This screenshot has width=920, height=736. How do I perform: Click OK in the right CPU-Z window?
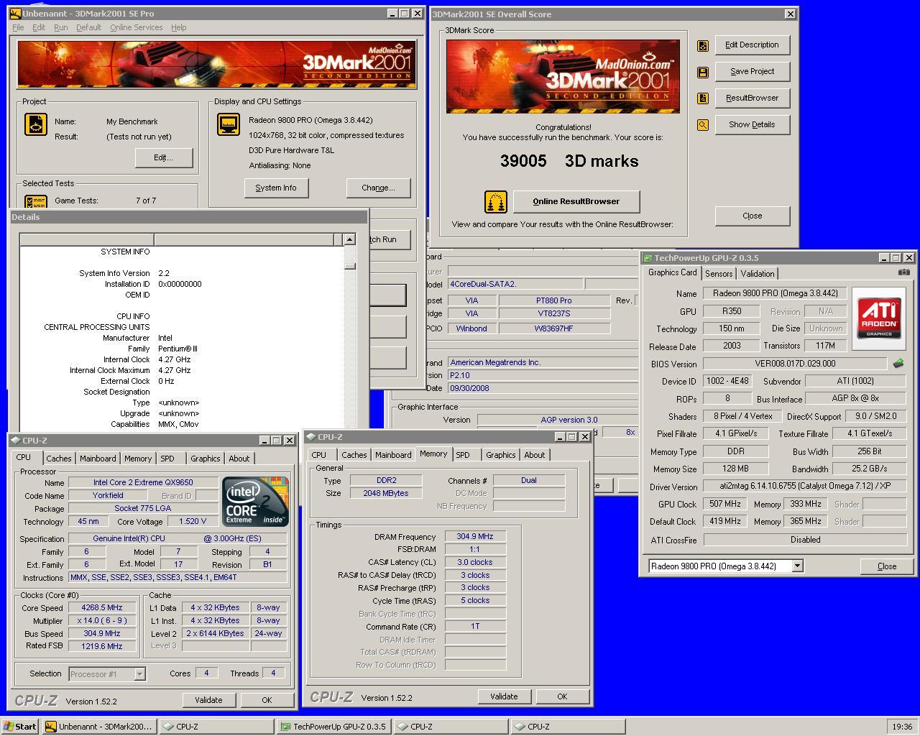point(562,696)
